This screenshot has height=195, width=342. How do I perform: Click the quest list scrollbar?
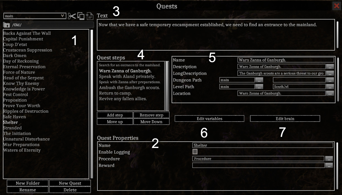click(92, 104)
